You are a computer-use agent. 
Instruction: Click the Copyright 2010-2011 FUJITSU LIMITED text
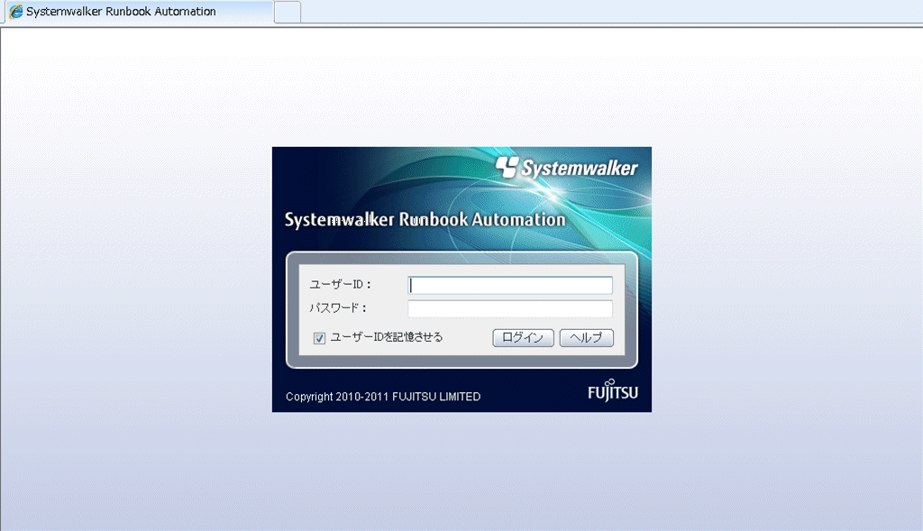click(x=383, y=397)
